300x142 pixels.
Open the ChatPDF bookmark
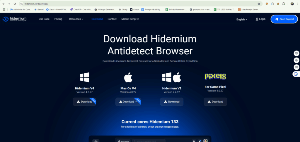click(81, 9)
